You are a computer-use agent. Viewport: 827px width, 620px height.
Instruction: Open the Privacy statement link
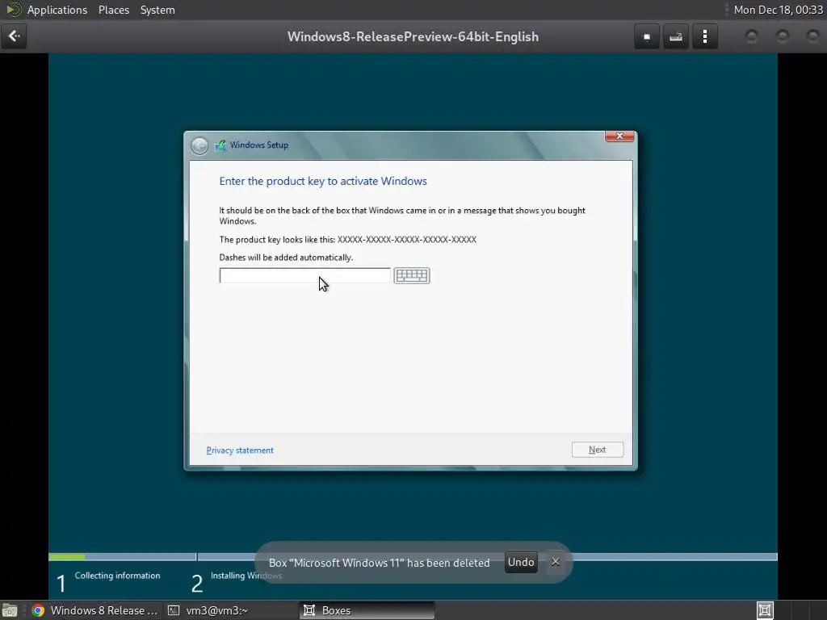click(x=240, y=450)
